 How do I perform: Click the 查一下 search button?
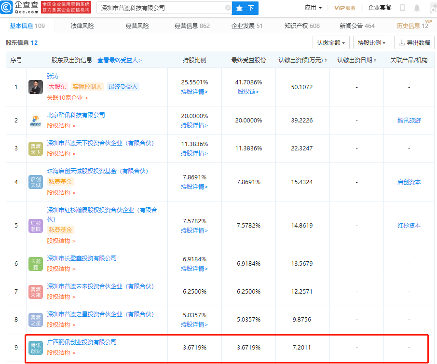[x=245, y=8]
